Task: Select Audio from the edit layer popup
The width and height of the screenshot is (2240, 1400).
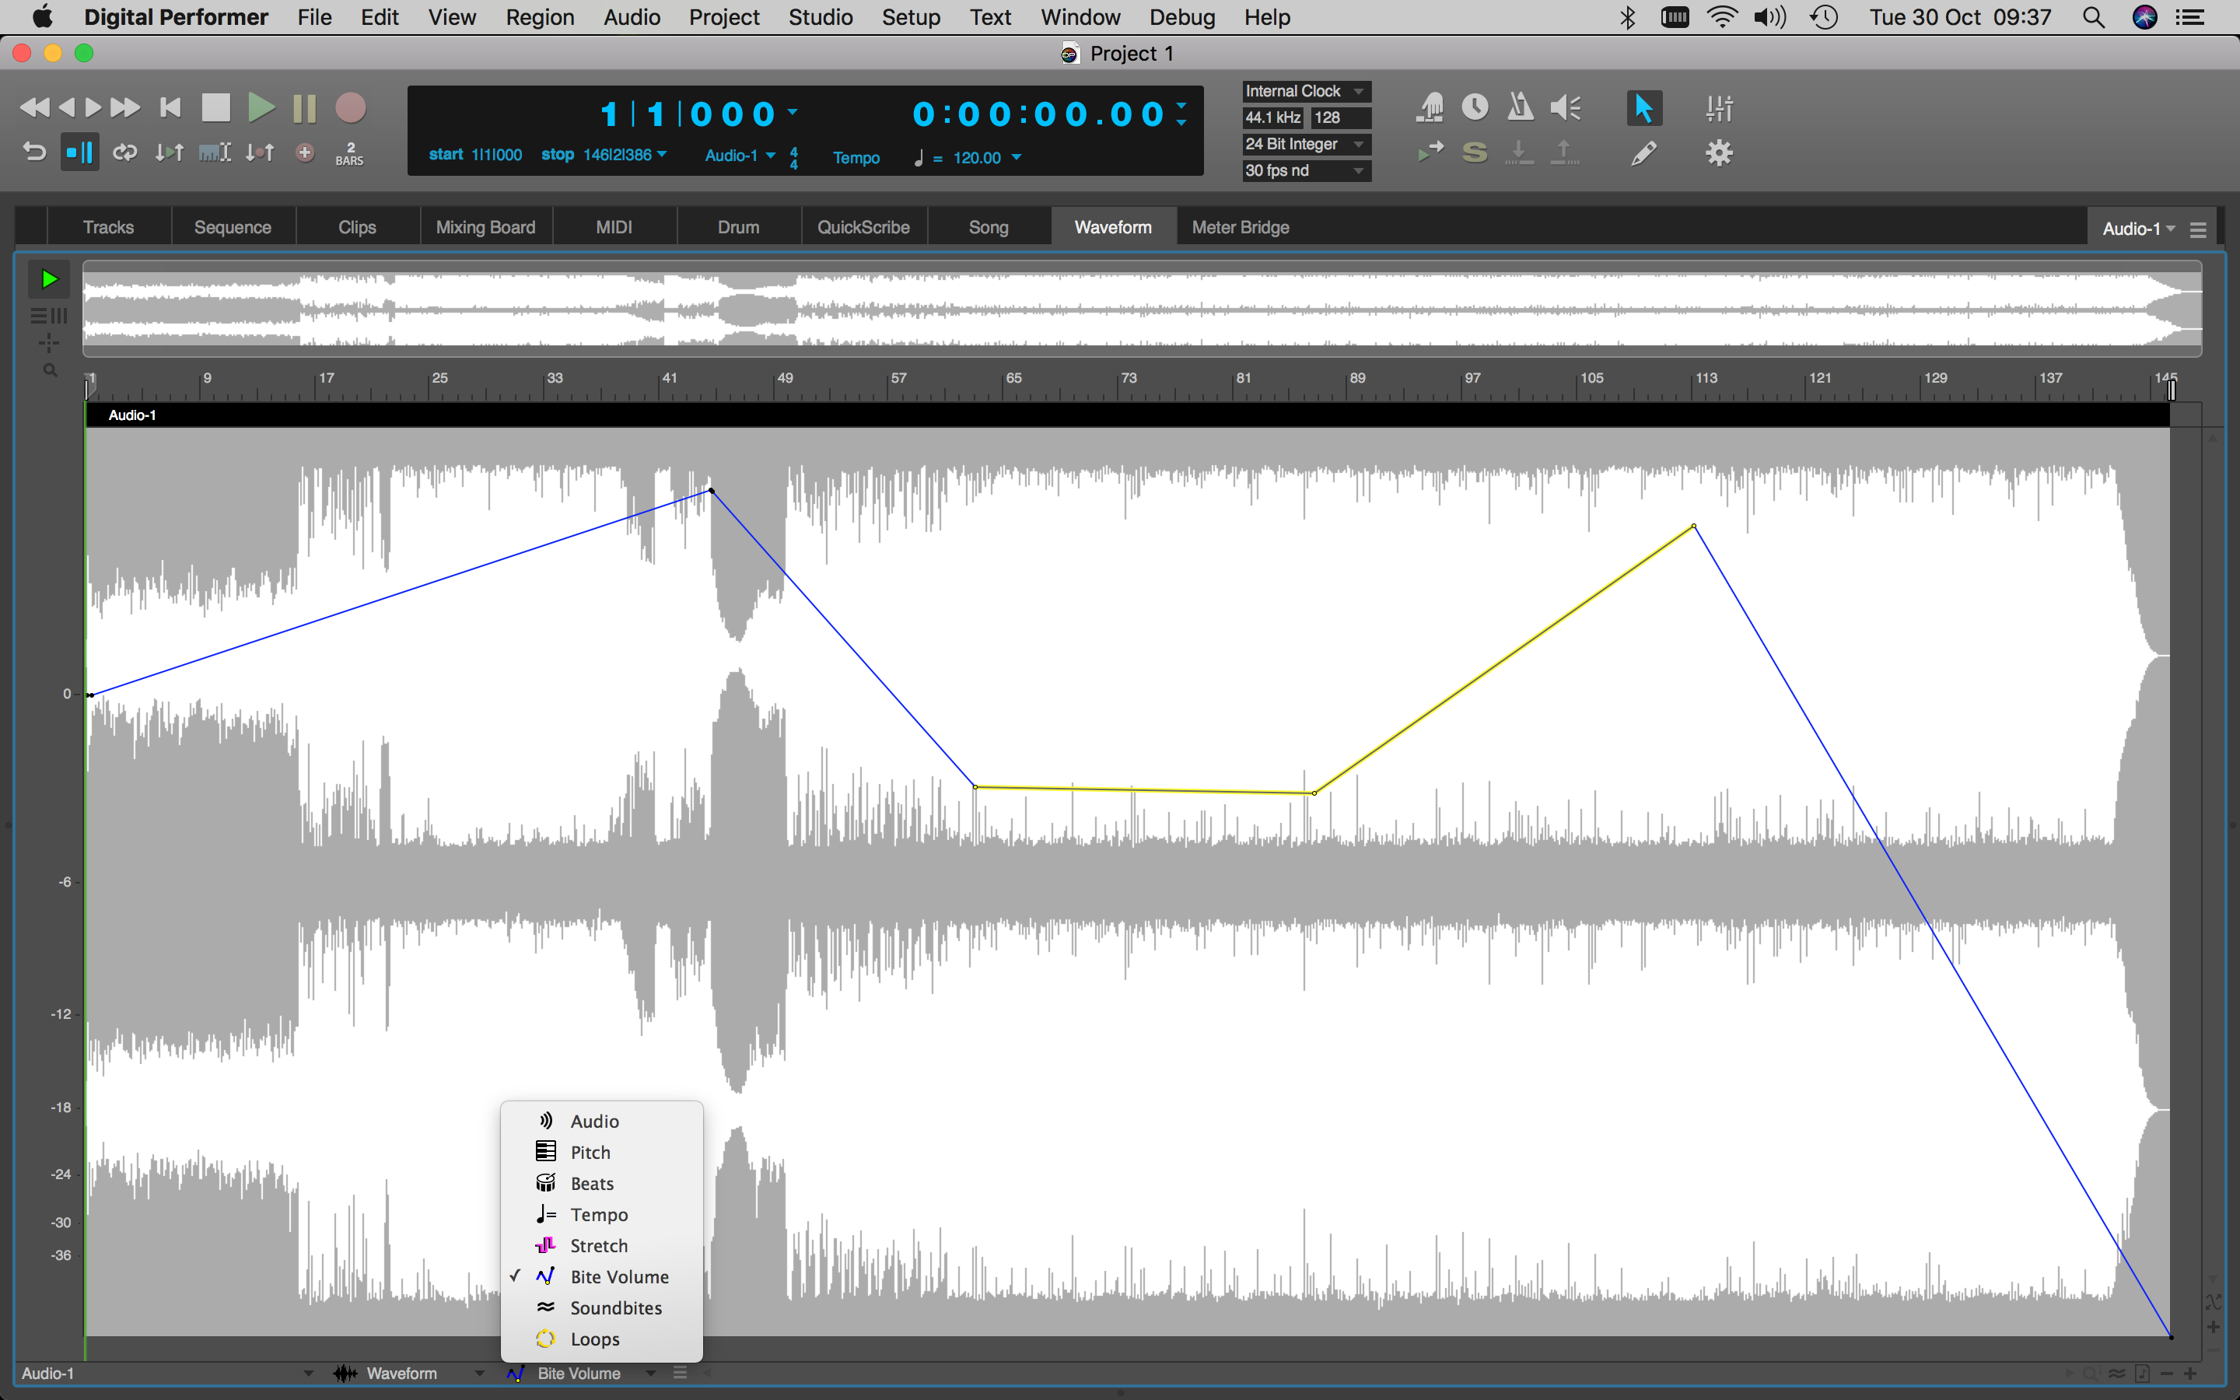Action: pos(602,1120)
